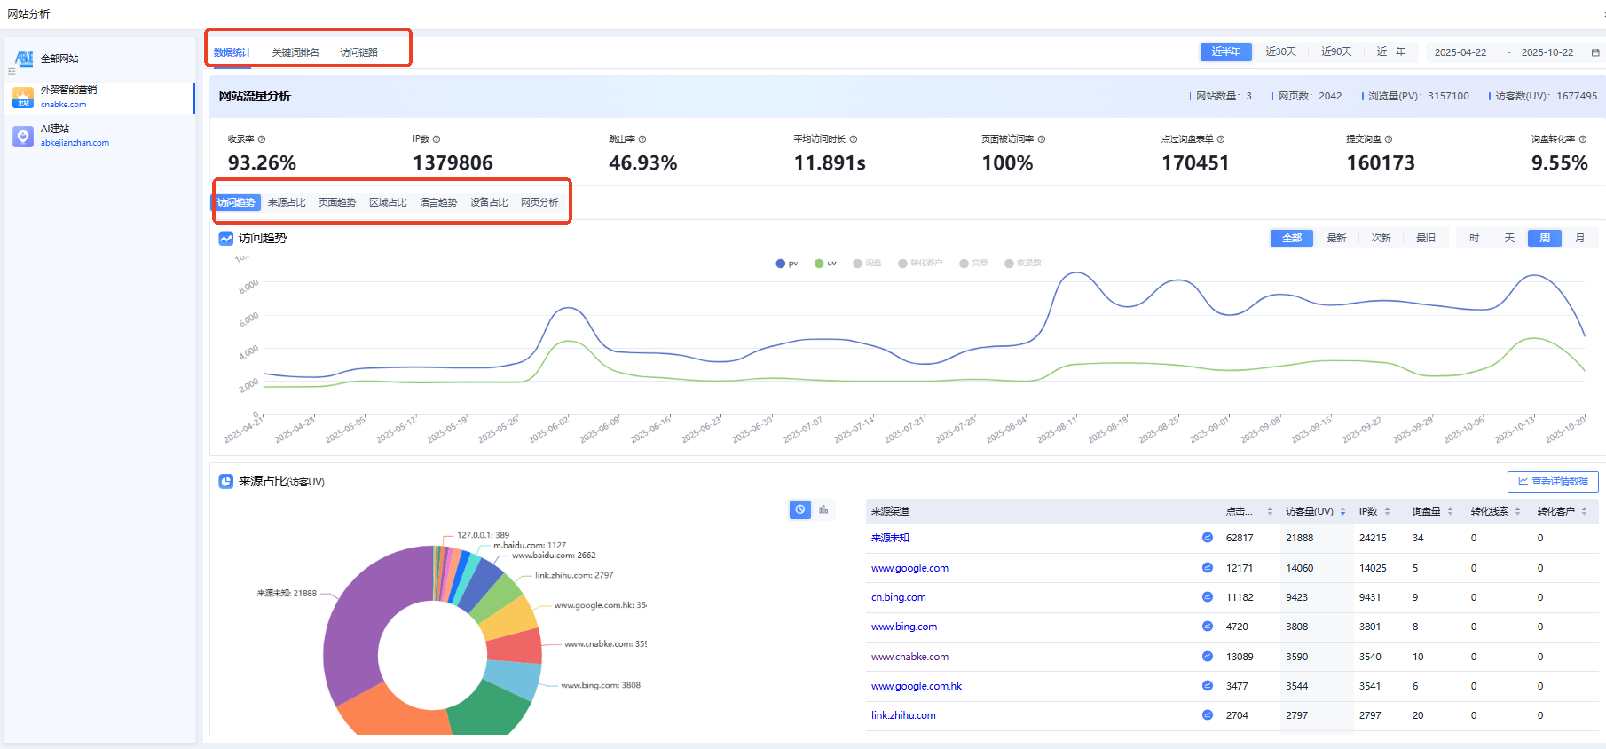Click trend icon in www.google.com row

tap(1207, 568)
